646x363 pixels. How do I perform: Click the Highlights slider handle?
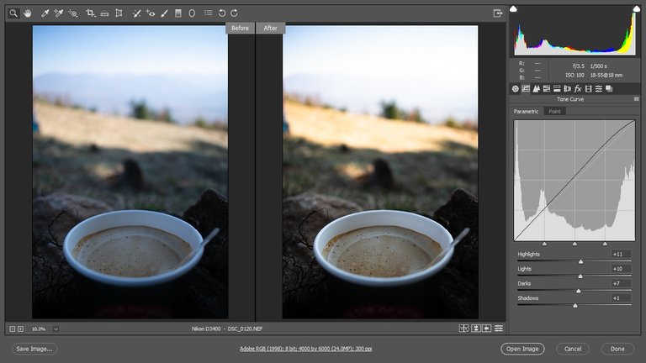(x=581, y=262)
